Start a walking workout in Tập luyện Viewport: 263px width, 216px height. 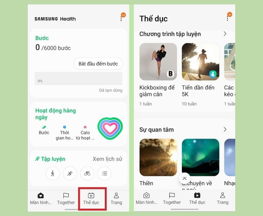coord(53,174)
